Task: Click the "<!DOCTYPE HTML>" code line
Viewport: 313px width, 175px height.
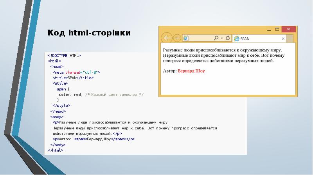Action: click(x=64, y=56)
